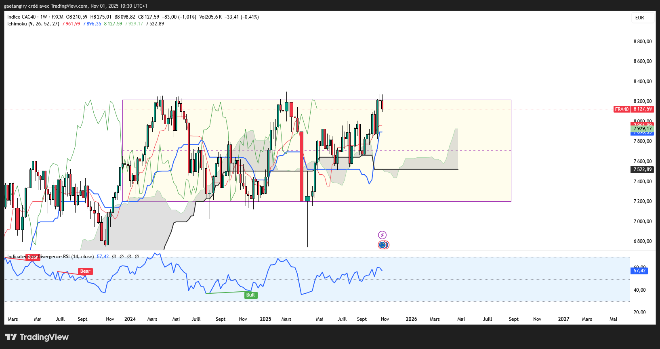
Task: Click the TradingView logo at bottom left
Action: [x=37, y=337]
